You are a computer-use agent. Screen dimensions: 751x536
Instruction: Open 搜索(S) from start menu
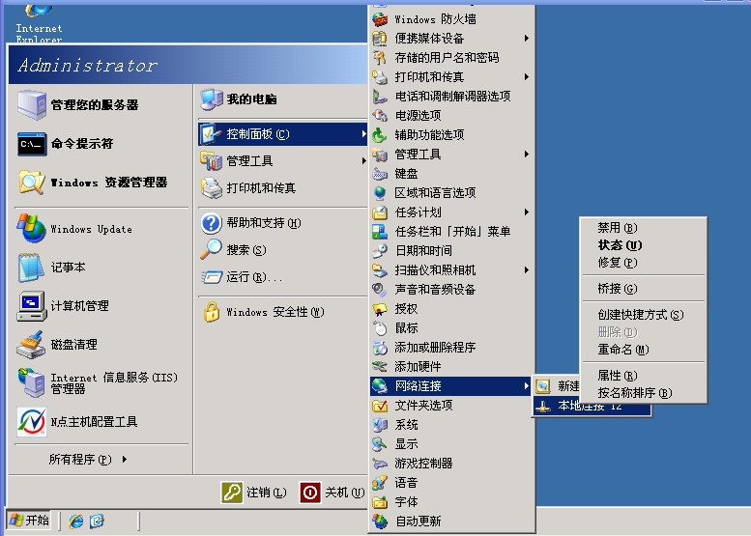click(282, 250)
